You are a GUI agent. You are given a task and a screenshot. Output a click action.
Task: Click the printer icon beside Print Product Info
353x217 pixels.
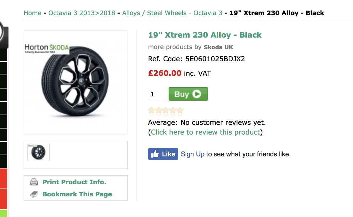tap(33, 182)
